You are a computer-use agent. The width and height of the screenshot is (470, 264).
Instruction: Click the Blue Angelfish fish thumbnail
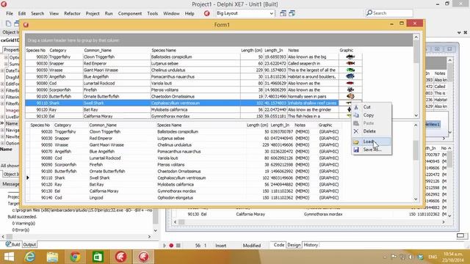[350, 76]
